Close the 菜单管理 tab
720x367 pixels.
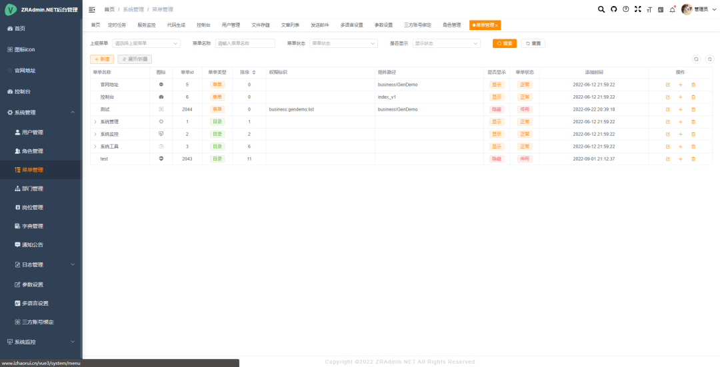[x=497, y=26]
